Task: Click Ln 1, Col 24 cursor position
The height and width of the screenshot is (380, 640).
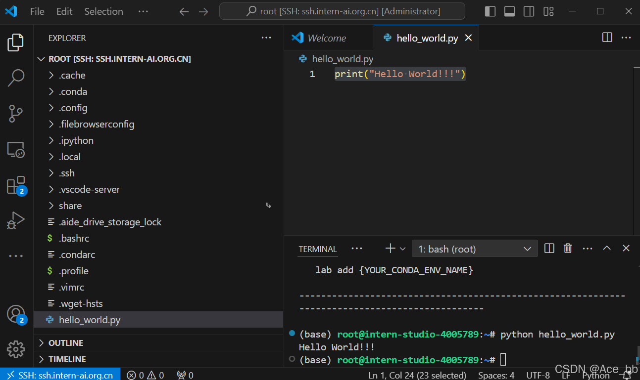Action: click(417, 375)
